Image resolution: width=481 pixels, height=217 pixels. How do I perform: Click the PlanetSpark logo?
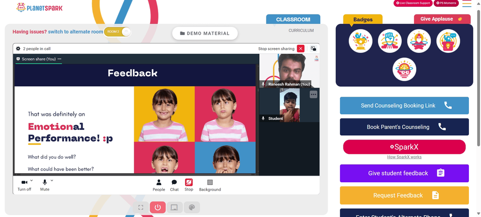[39, 7]
